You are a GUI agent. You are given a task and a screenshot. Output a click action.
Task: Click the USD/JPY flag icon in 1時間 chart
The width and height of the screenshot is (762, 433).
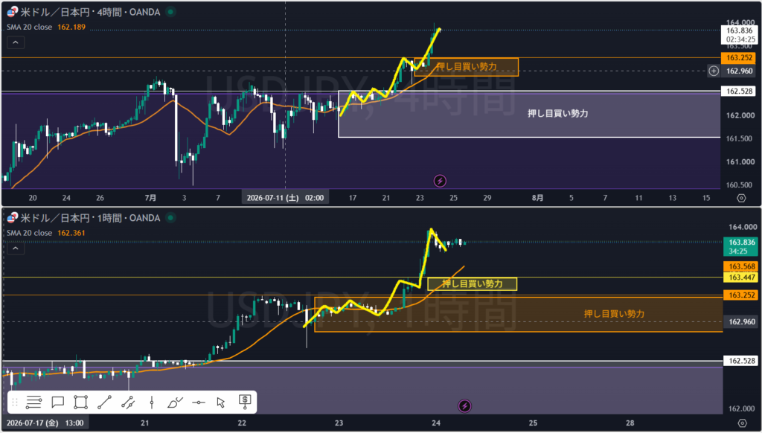[x=11, y=218]
